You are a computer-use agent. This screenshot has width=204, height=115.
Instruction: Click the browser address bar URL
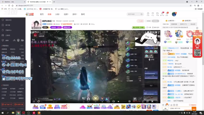click(x=26, y=5)
